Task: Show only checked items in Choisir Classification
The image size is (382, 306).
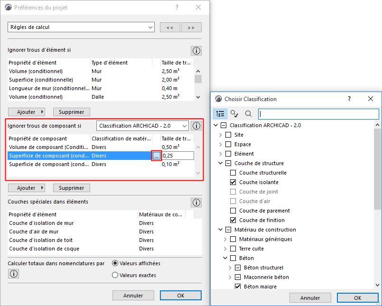Action: (234, 114)
